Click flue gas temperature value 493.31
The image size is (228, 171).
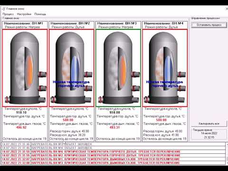114,127
